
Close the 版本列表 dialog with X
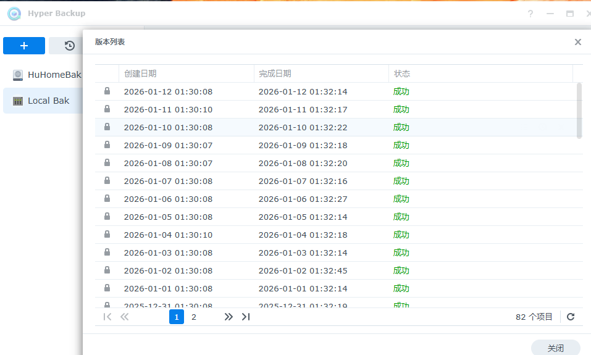point(578,42)
